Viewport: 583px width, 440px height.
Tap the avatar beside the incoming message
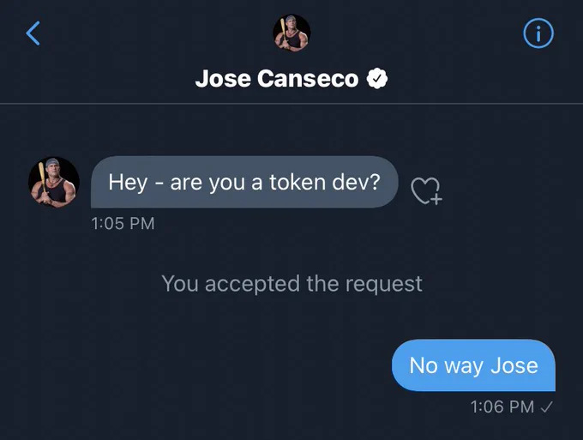(x=54, y=182)
